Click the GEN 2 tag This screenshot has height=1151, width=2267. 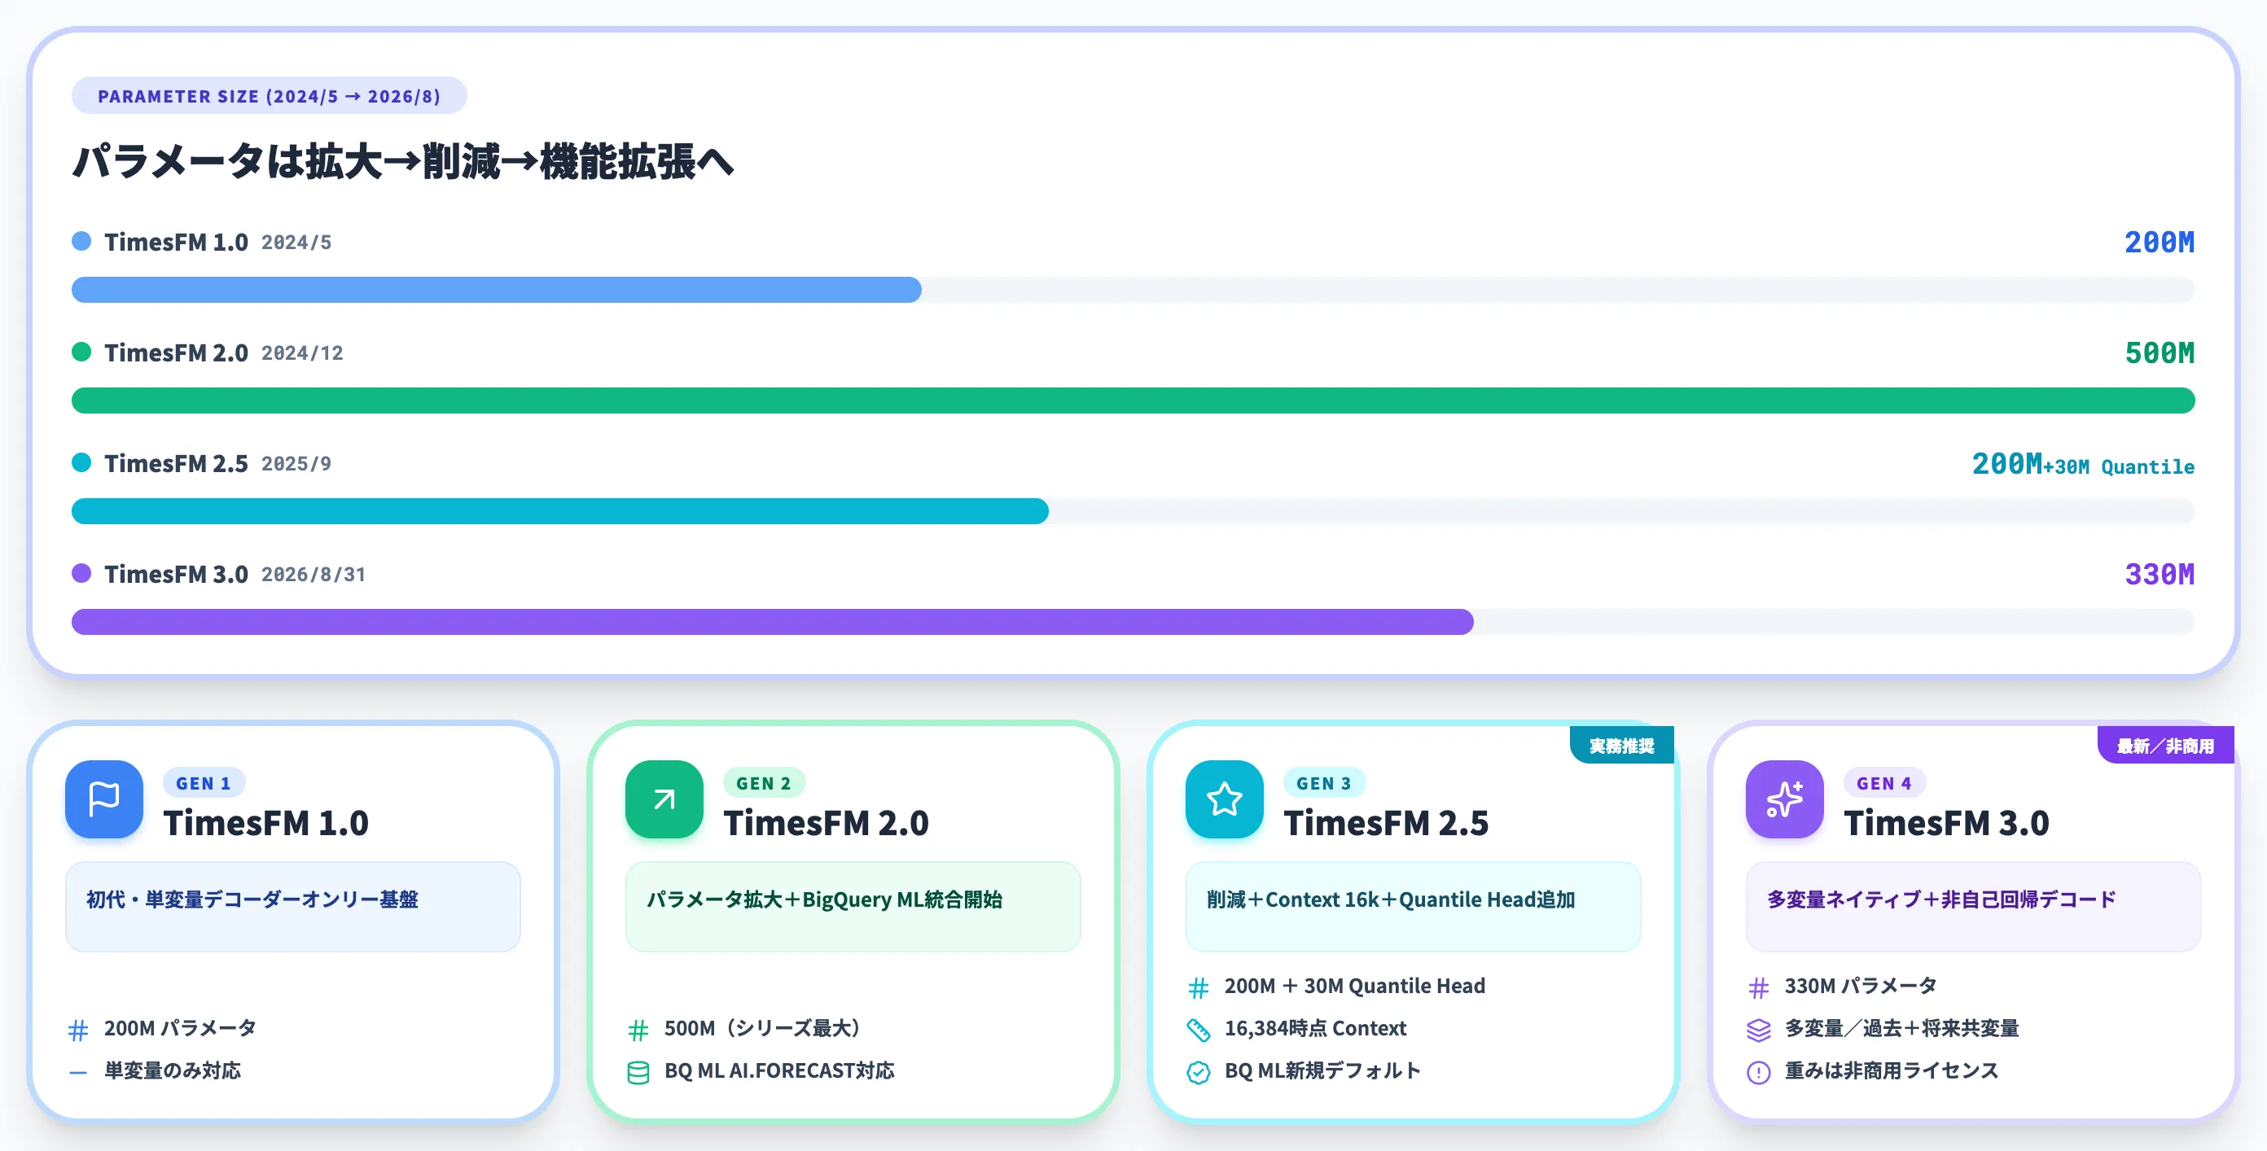764,783
